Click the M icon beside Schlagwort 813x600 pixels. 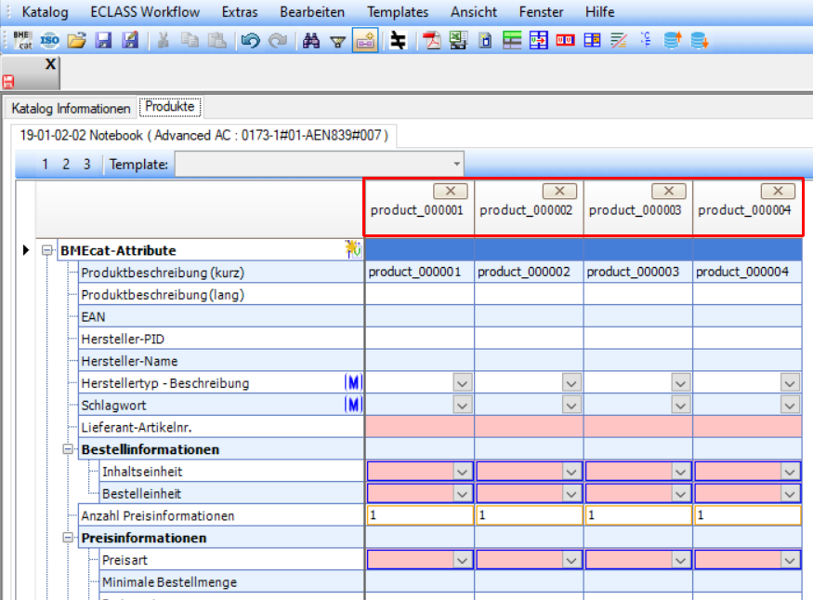click(352, 405)
